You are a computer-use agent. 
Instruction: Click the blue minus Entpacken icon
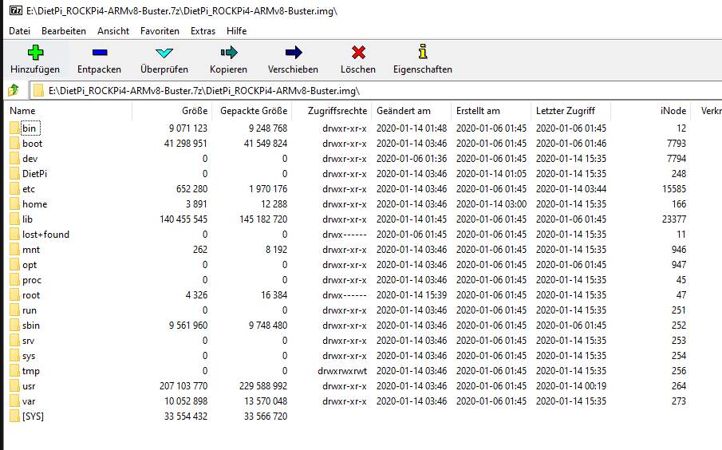99,53
